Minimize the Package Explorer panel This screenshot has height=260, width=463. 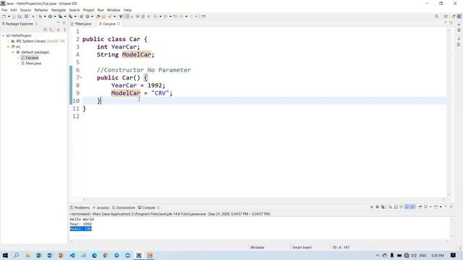[58, 23]
